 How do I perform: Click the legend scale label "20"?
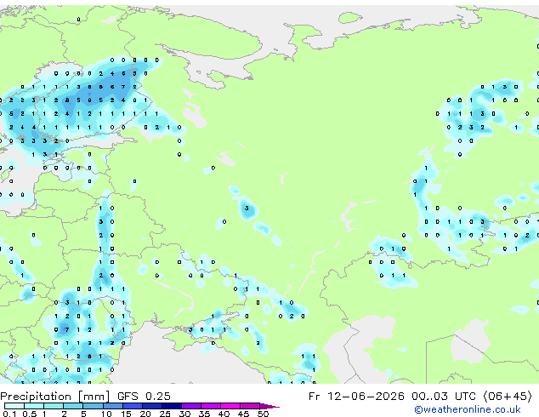coord(145,414)
